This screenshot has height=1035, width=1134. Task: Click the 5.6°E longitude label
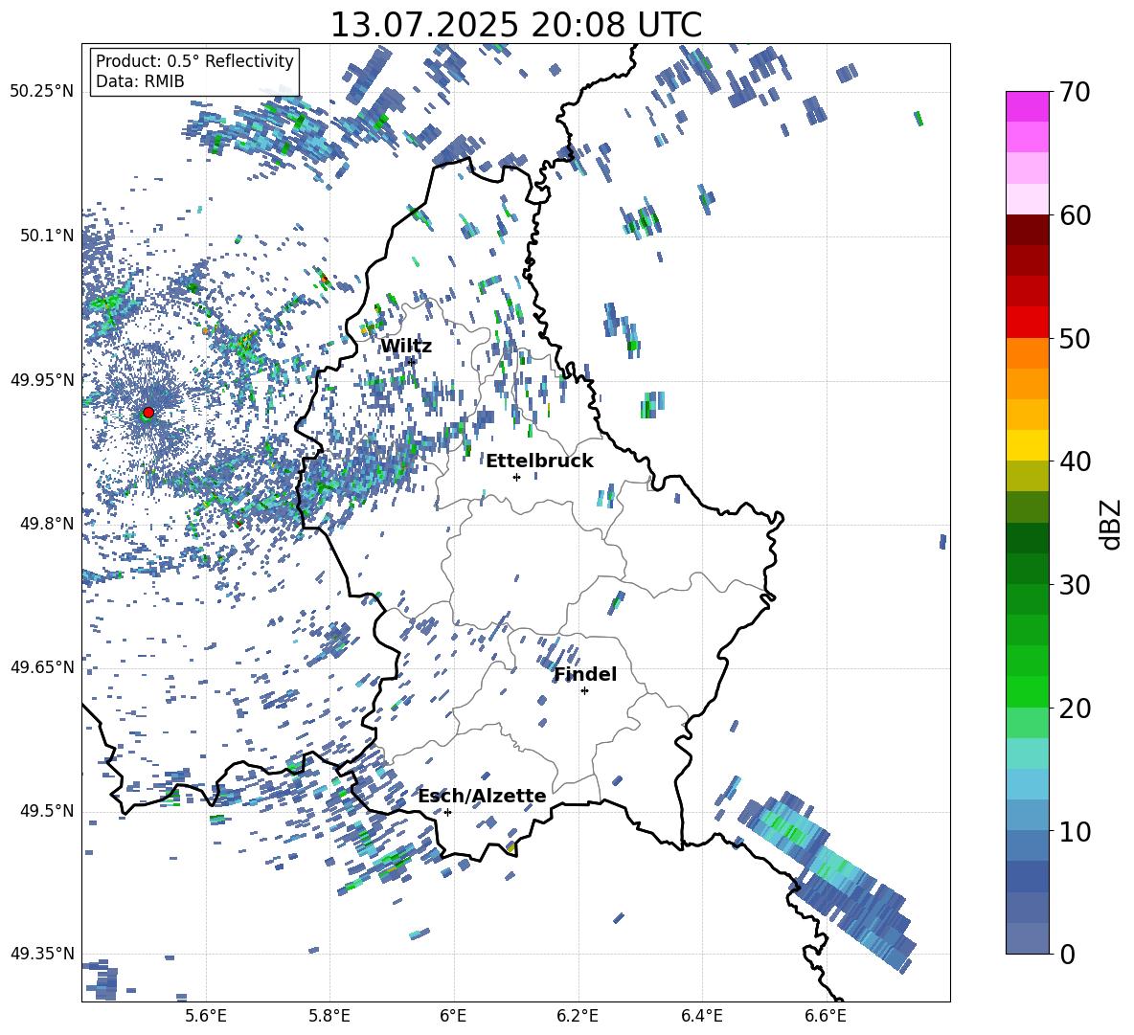(x=206, y=1016)
